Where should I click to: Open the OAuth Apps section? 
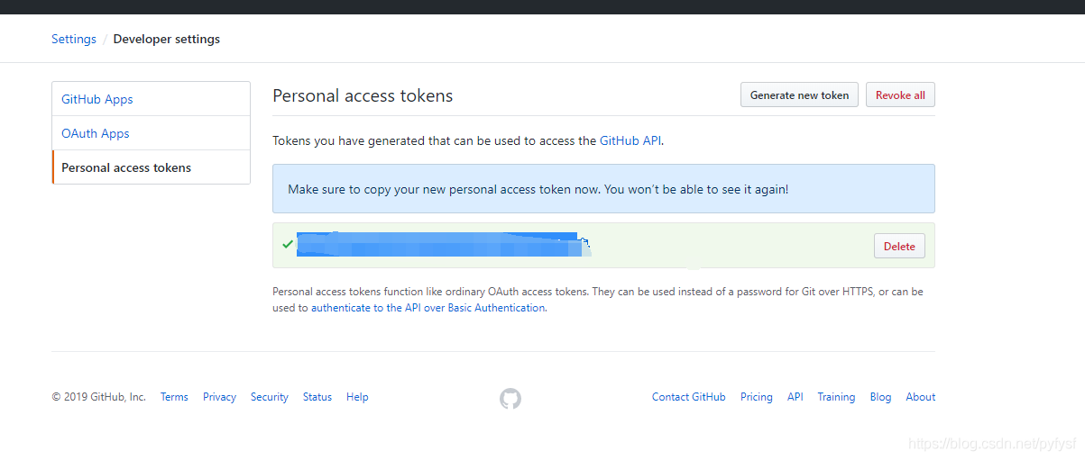pos(96,133)
